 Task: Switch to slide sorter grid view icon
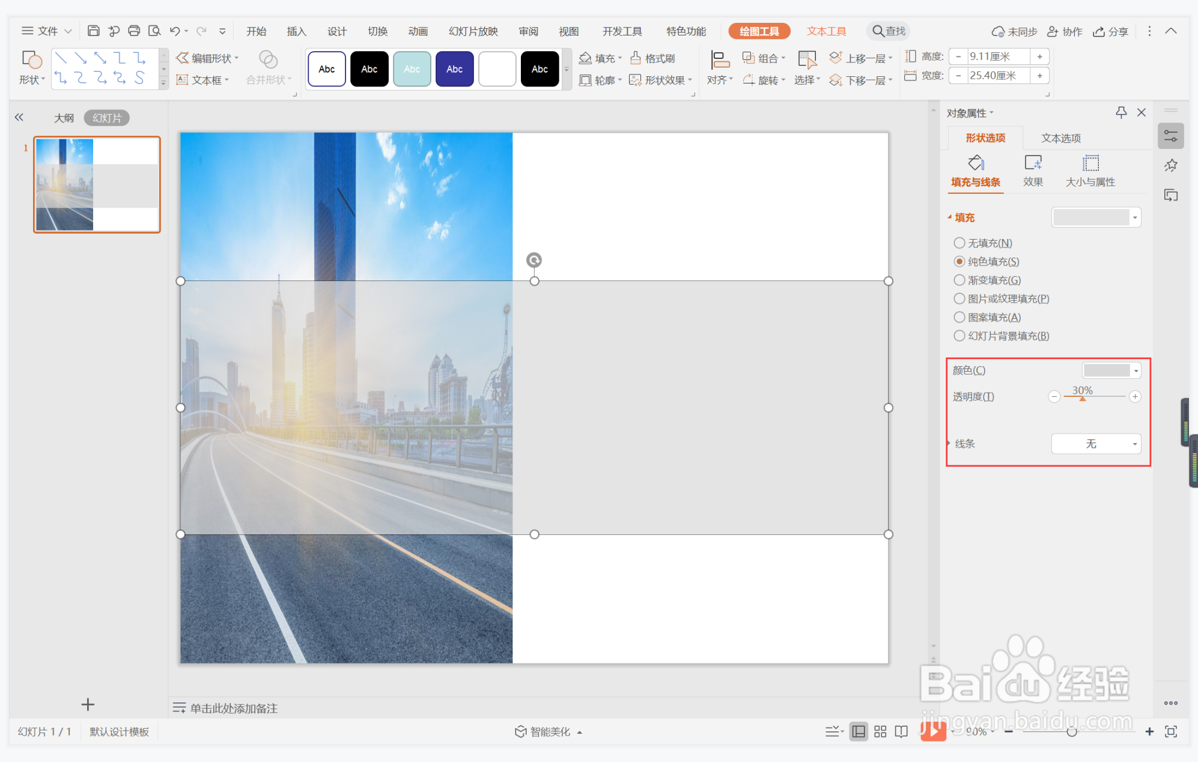[880, 731]
